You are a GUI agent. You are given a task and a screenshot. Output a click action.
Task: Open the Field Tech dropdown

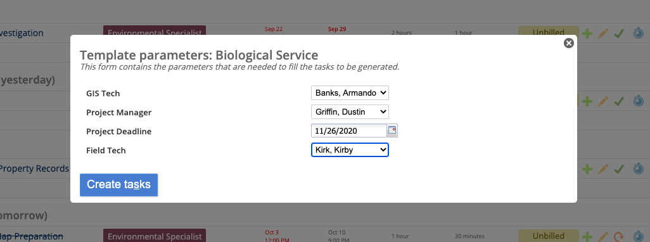(350, 150)
